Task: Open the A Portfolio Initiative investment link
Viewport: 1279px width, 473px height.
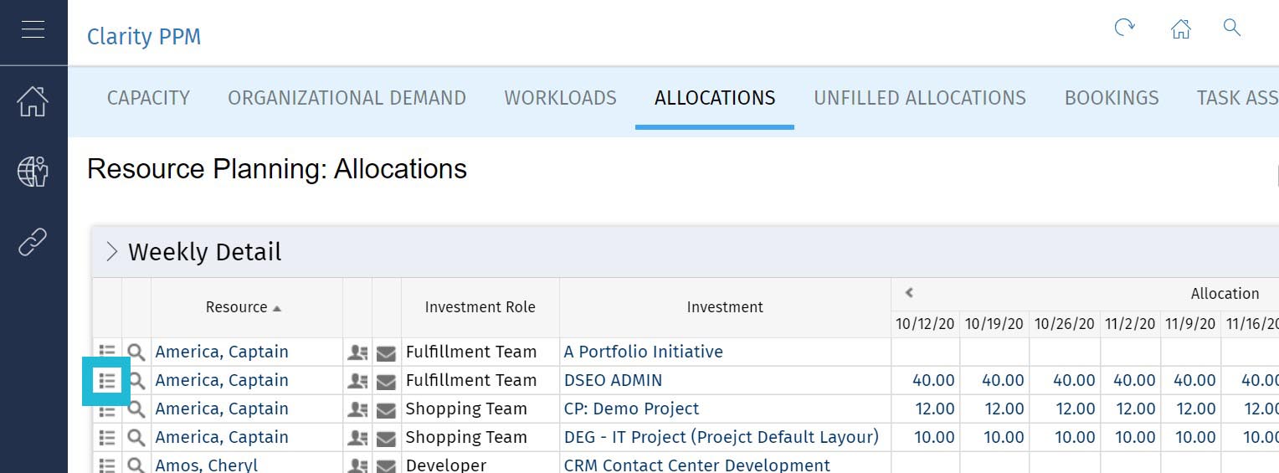Action: [643, 352]
